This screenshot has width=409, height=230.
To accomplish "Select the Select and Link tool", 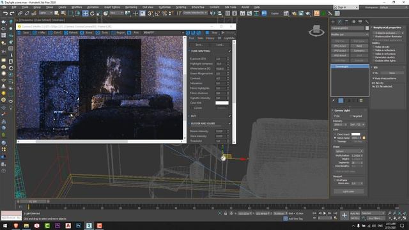I will pos(20,13).
